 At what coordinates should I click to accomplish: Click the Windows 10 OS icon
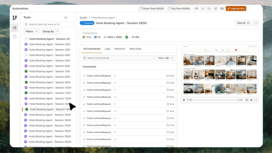(95, 37)
